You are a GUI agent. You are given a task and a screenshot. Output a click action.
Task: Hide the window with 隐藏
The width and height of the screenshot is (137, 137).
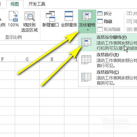[104, 21]
